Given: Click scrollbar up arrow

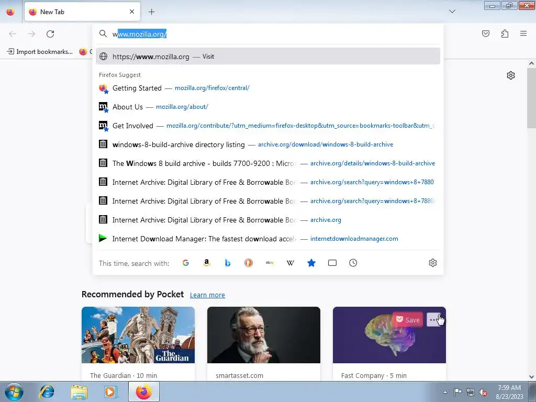Looking at the screenshot, I should pyautogui.click(x=532, y=63).
